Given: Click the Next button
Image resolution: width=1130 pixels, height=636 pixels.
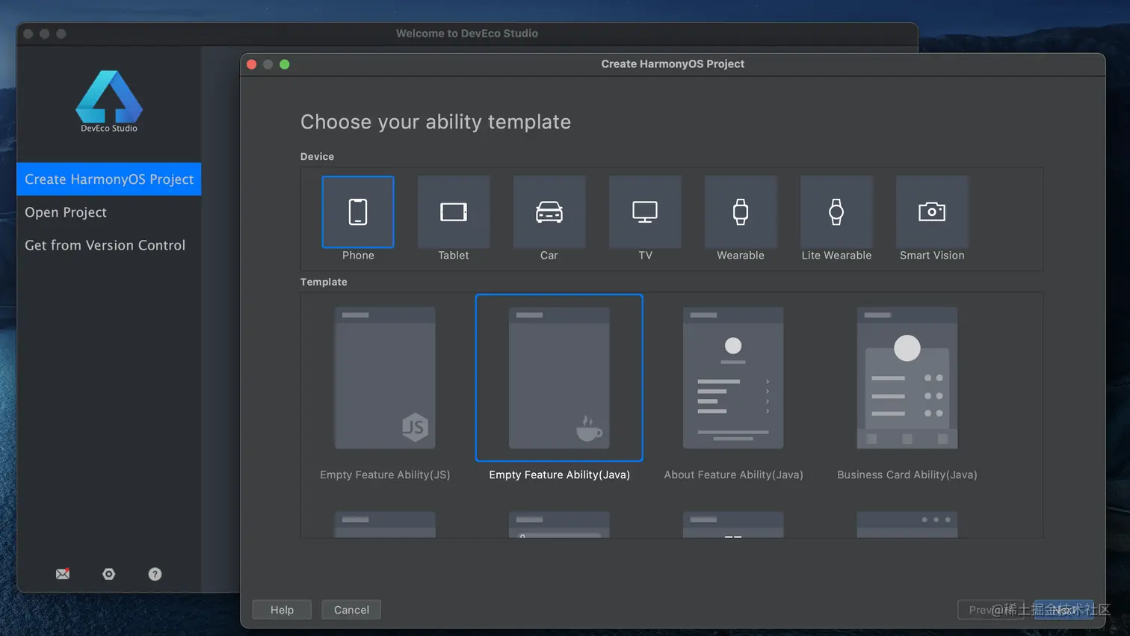Looking at the screenshot, I should pos(1064,610).
